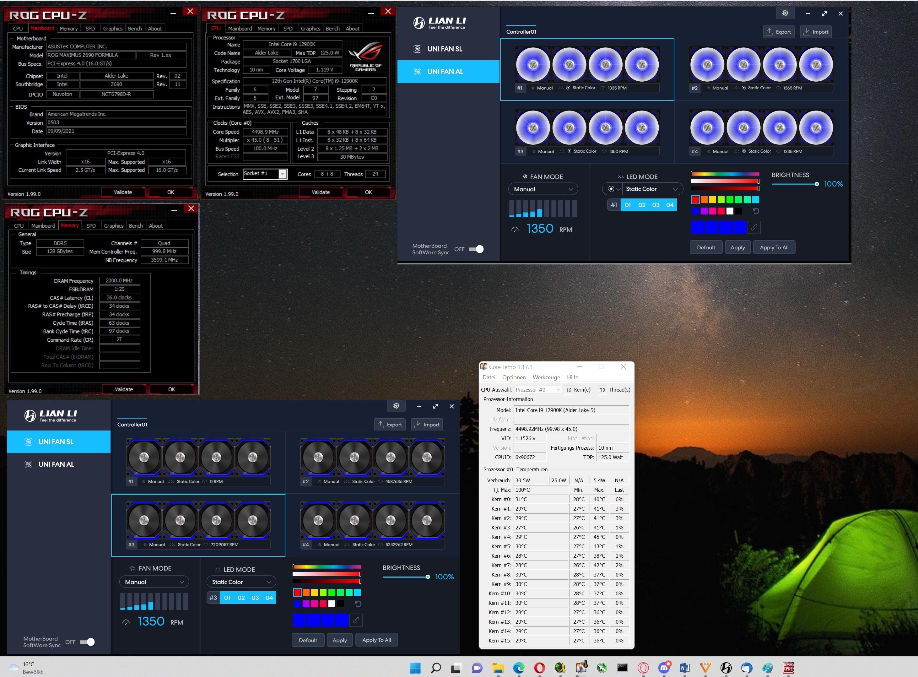The height and width of the screenshot is (677, 918).
Task: Open Hilfe menu in Core Temp
Action: [x=572, y=377]
